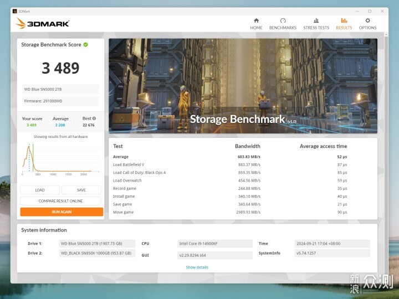Click the Record game row
The height and width of the screenshot is (299, 399).
[x=230, y=188]
